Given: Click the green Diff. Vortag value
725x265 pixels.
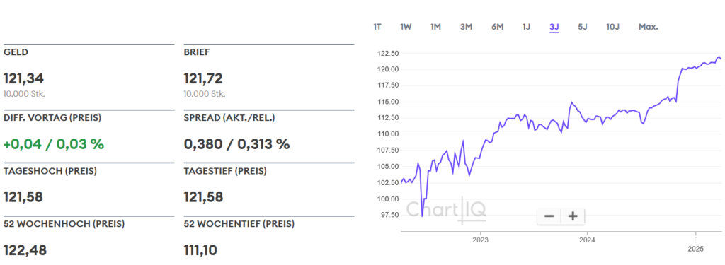Looking at the screenshot, I should click(54, 144).
